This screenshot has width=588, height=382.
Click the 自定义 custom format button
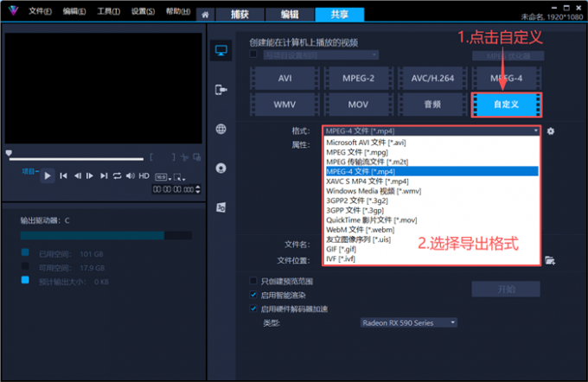click(x=506, y=105)
